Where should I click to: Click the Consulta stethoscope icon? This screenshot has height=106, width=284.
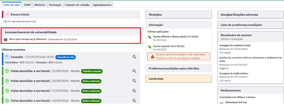7,57
